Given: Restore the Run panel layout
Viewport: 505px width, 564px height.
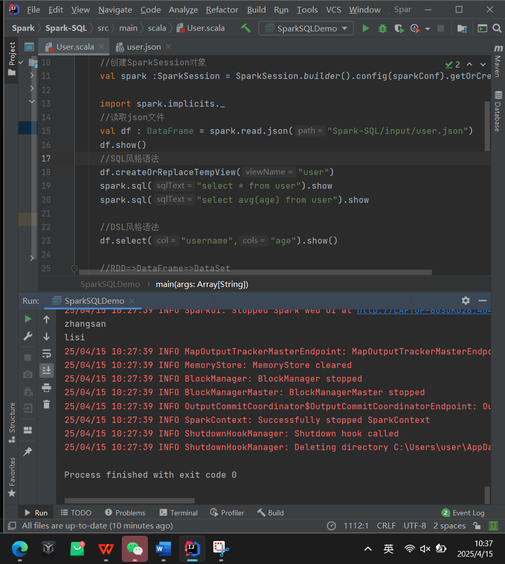Looking at the screenshot, I should coord(28,430).
